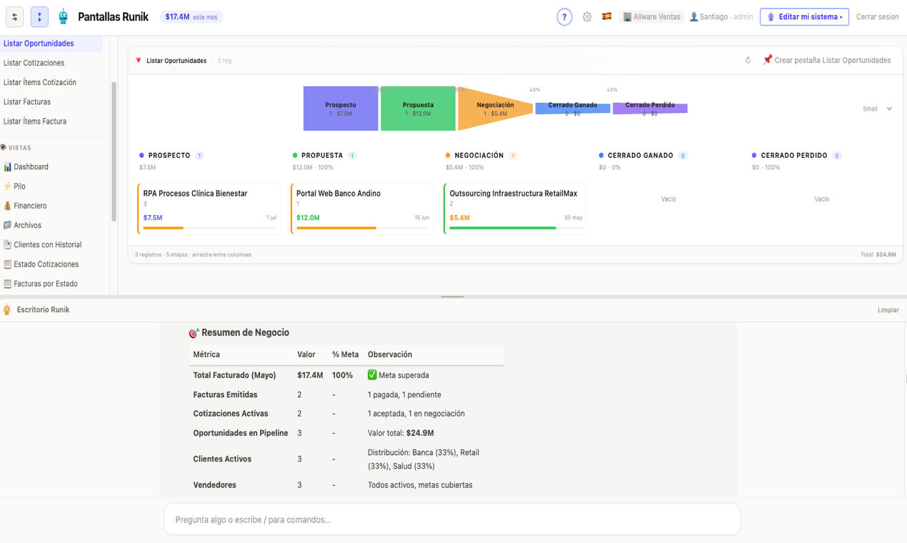Viewport: 907px width, 543px height.
Task: Click Crear pestaña Listar Oportunidades
Action: pos(833,61)
